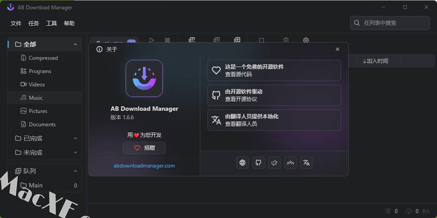Click the 版本 1.6.6 version text
The image size is (437, 218).
122,117
